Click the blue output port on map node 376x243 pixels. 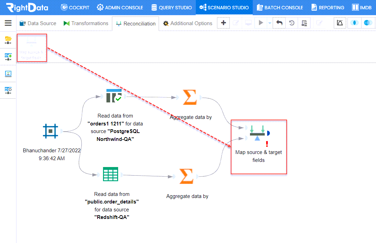tap(268, 133)
